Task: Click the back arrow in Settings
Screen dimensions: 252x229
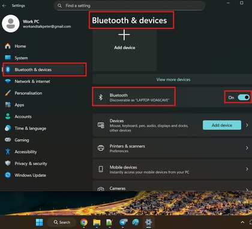Action: 4,5
